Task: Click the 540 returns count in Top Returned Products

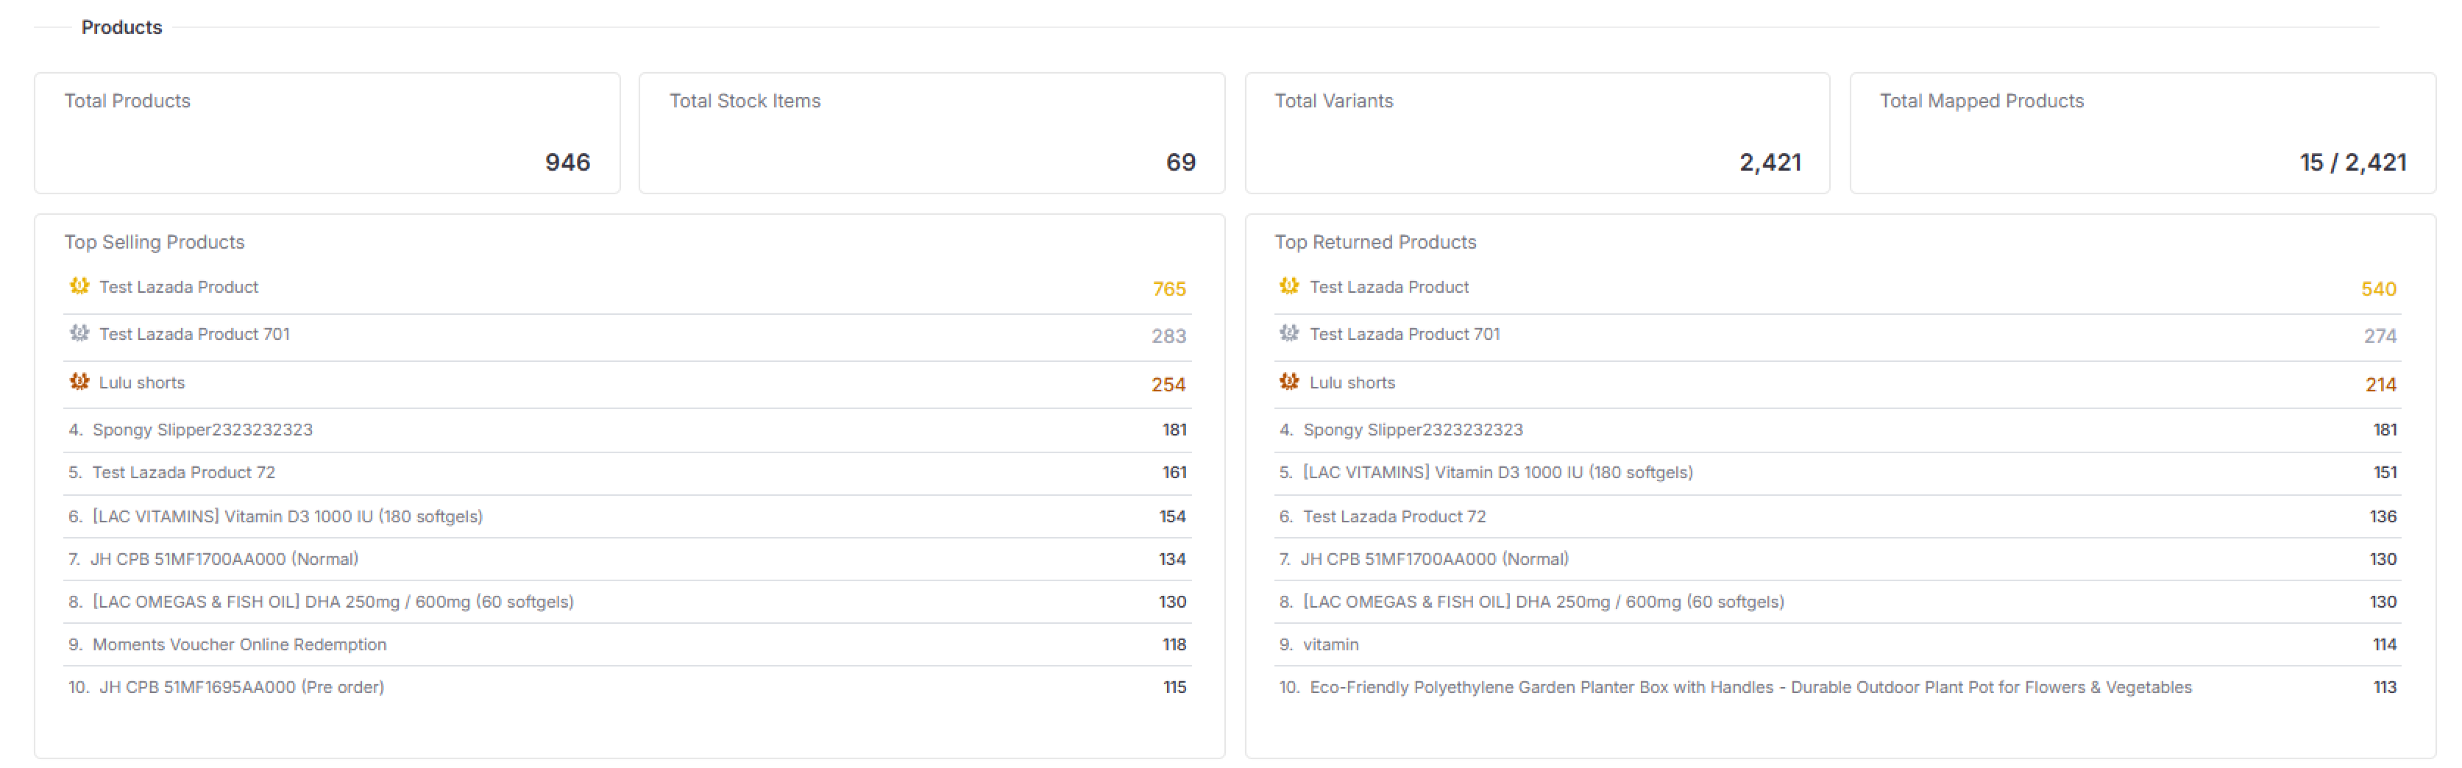Action: coord(2378,288)
